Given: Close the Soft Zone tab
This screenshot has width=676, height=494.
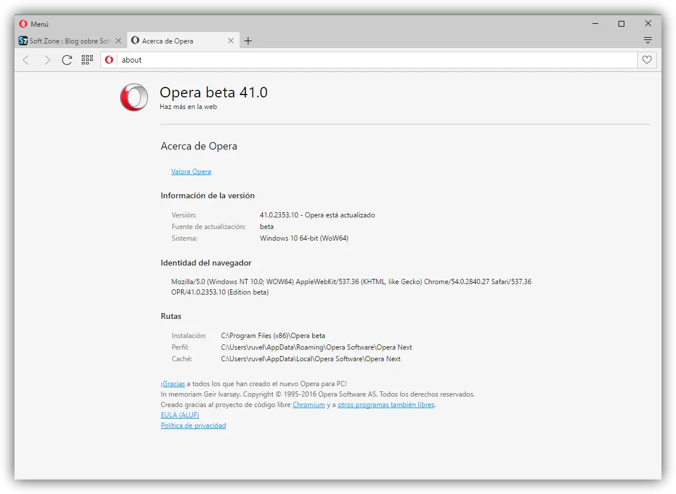Looking at the screenshot, I should pos(118,41).
